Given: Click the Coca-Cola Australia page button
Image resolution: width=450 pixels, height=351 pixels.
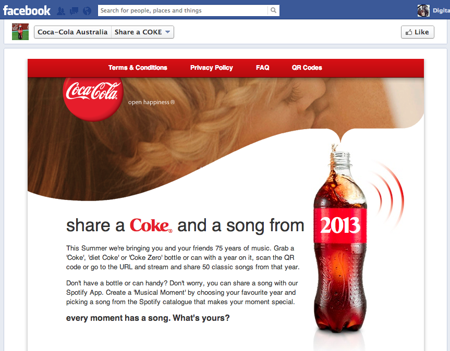Looking at the screenshot, I should 72,32.
